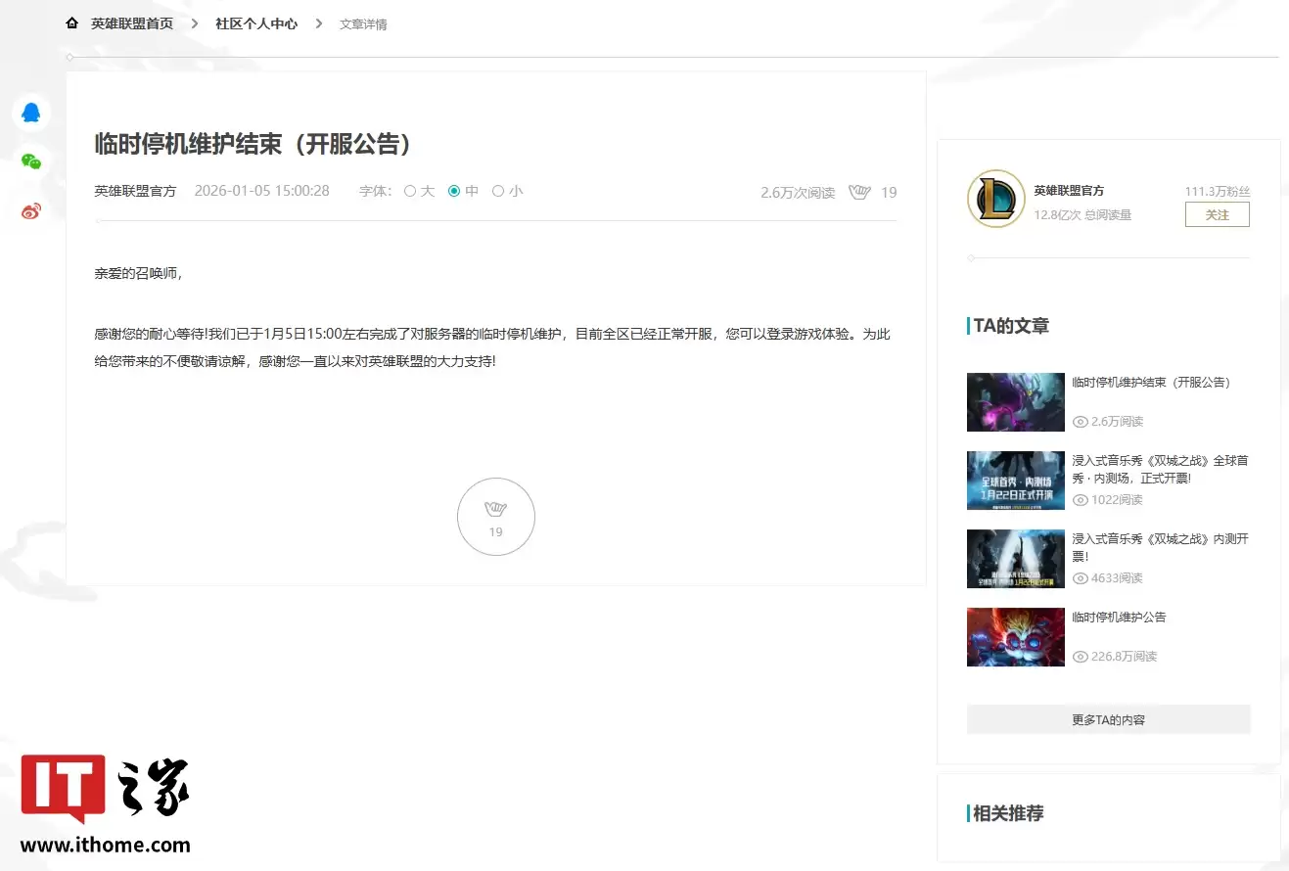The image size is (1289, 871).
Task: Select the 大 font size radio button
Action: click(x=410, y=192)
